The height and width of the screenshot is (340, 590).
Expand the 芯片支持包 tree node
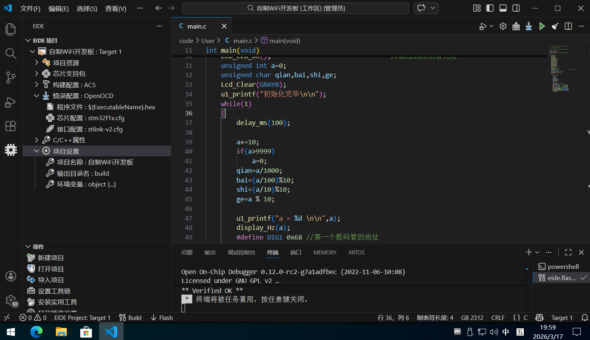(37, 74)
